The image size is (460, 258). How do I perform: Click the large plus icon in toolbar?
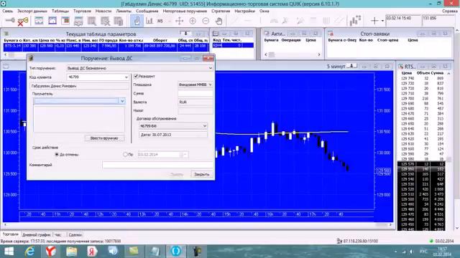click(x=374, y=21)
